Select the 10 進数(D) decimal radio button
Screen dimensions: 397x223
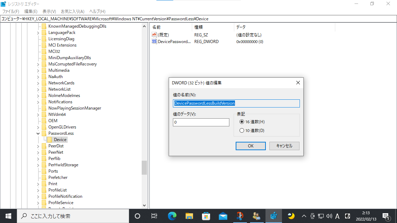pos(242,131)
